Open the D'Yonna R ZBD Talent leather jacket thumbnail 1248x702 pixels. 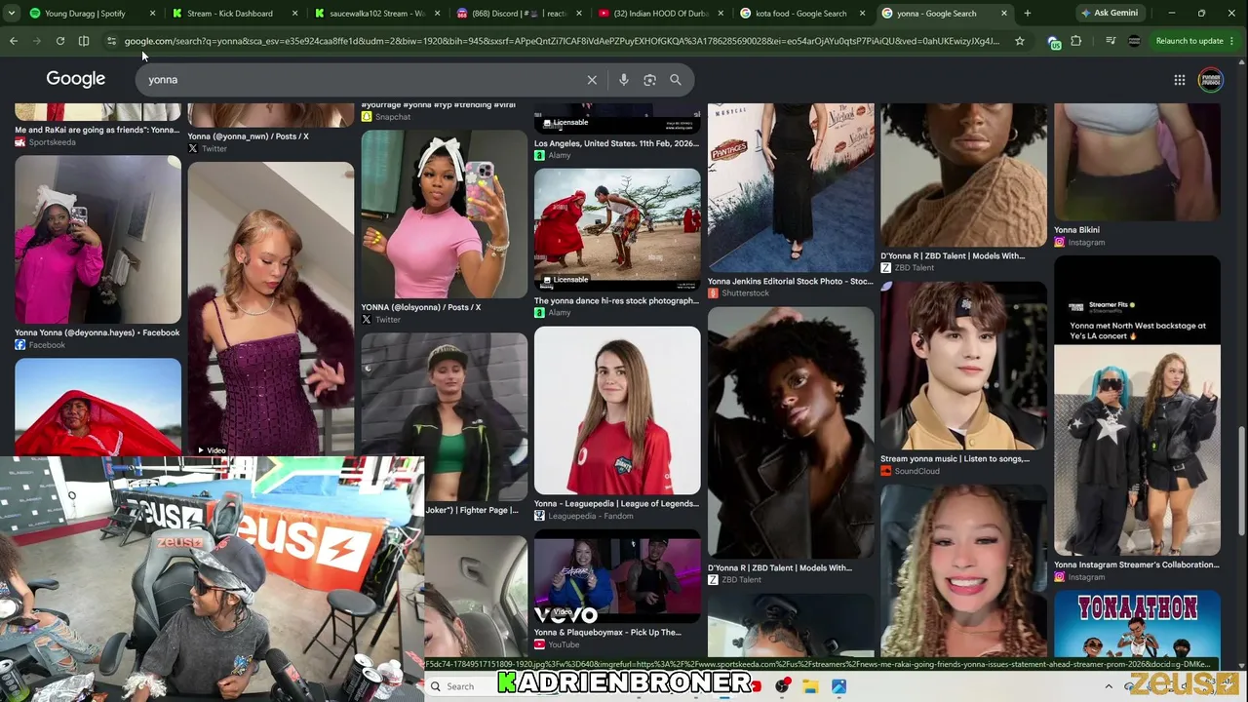point(791,433)
